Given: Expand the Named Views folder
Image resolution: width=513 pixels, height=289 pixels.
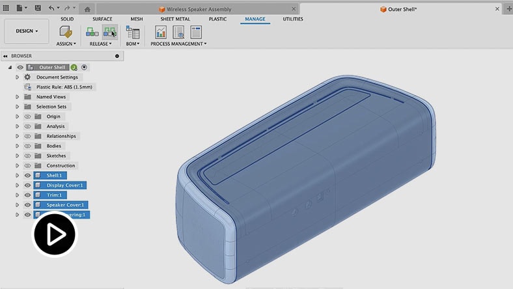Looking at the screenshot, I should point(18,96).
